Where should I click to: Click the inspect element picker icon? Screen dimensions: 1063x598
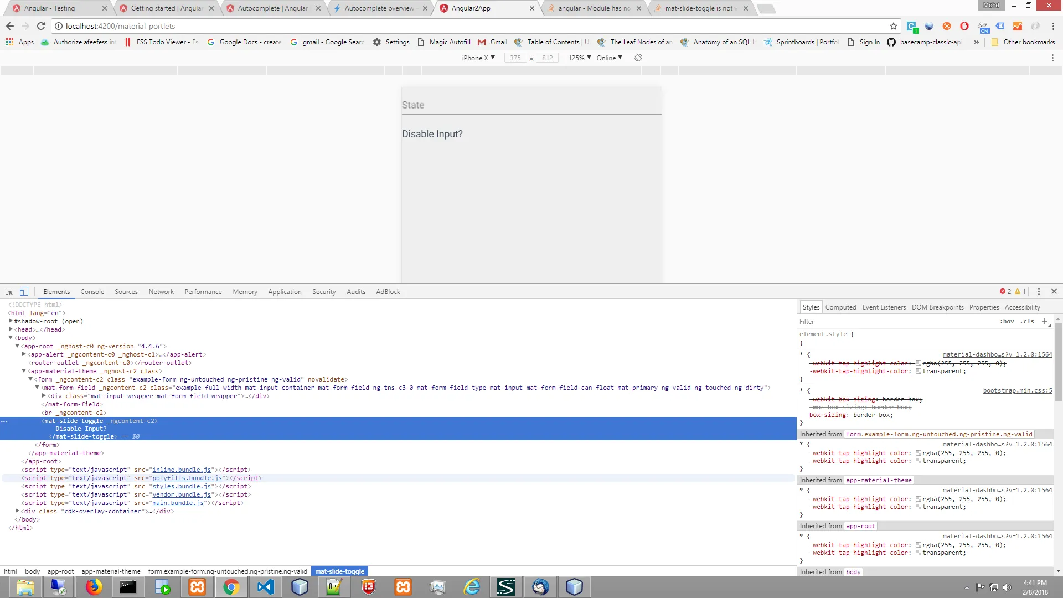click(9, 292)
